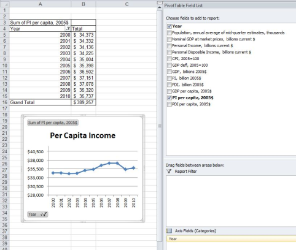Image resolution: width=296 pixels, height=250 pixels.
Task: Check the CPI, 2005=100 field
Action: click(x=169, y=59)
